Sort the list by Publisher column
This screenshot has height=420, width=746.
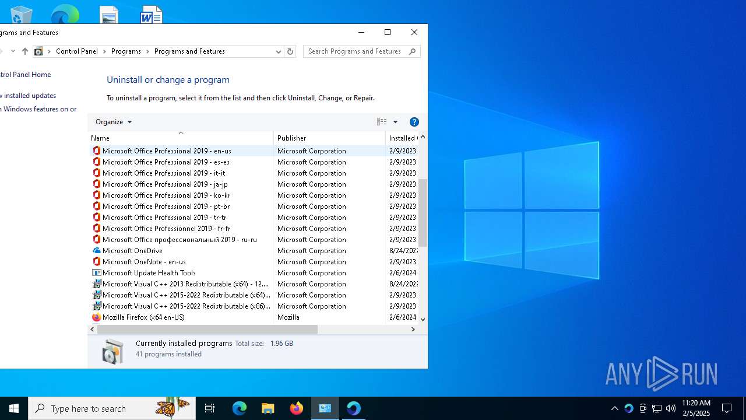[329, 138]
